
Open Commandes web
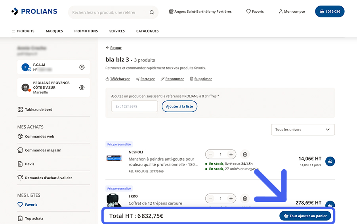(x=36, y=136)
